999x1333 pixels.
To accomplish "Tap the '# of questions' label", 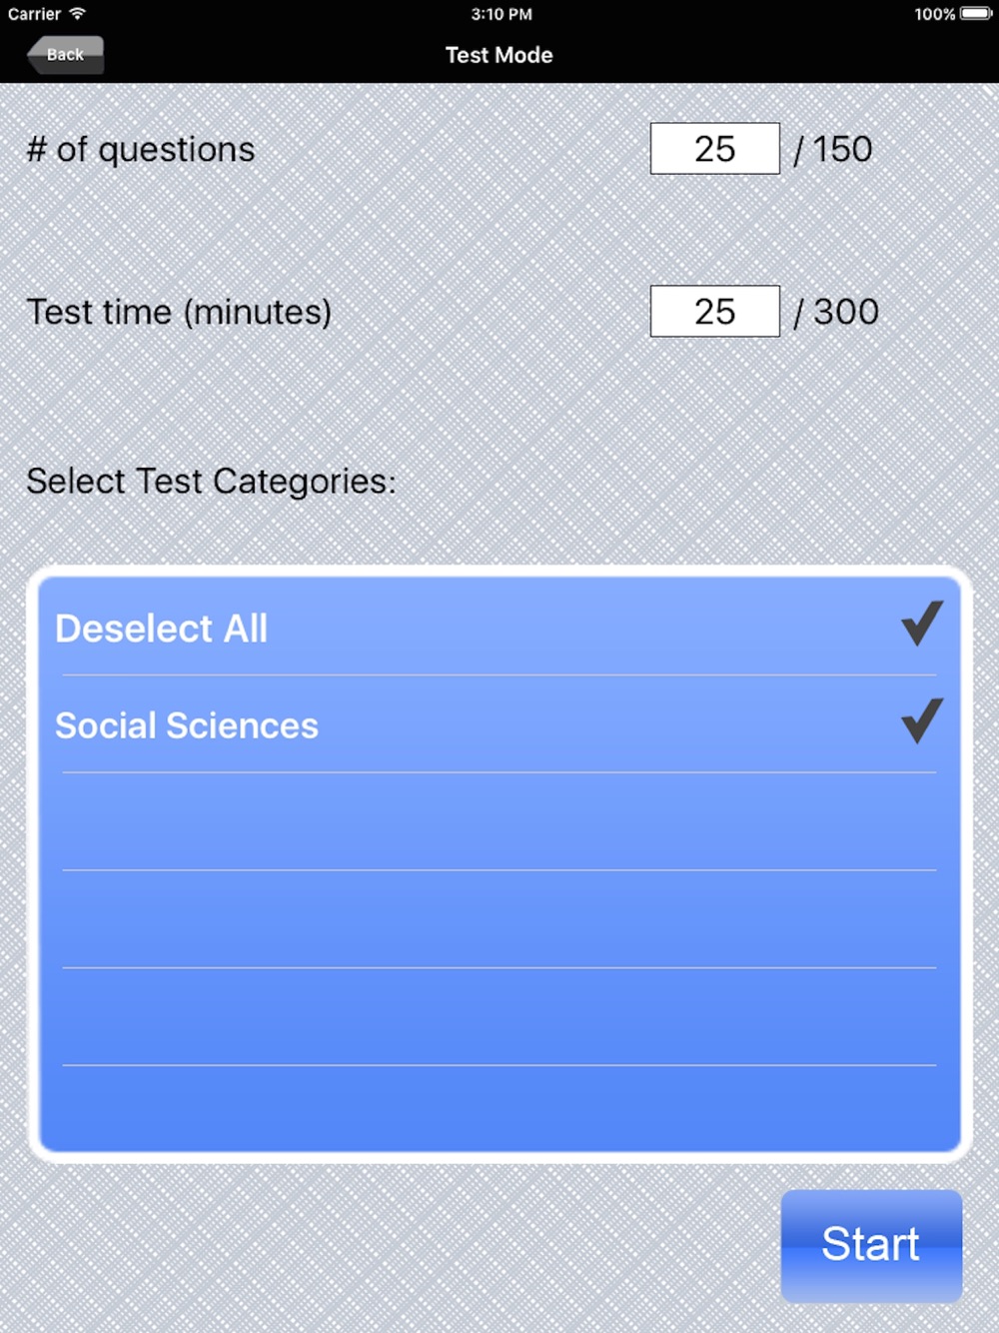I will (141, 150).
